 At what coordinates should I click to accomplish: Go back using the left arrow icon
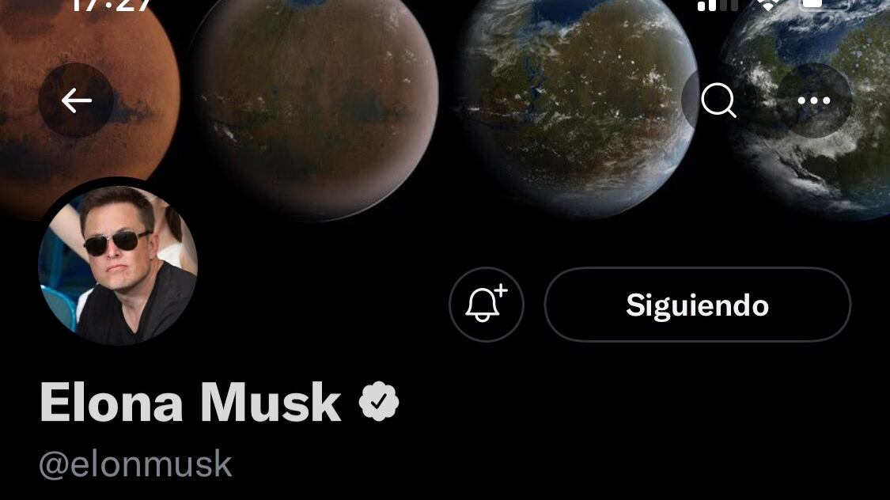point(76,101)
